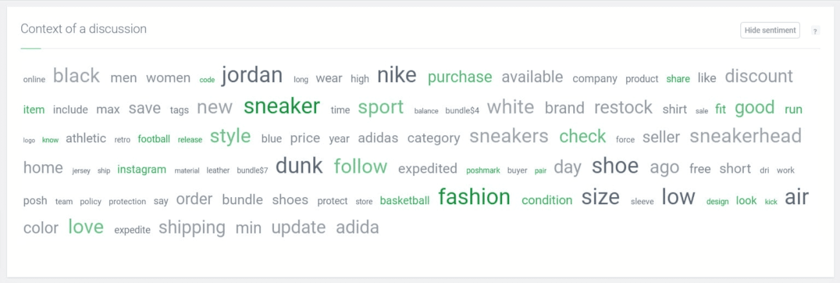This screenshot has height=283, width=840.
Task: Click the 'Context of a discussion' heading
Action: [x=83, y=29]
